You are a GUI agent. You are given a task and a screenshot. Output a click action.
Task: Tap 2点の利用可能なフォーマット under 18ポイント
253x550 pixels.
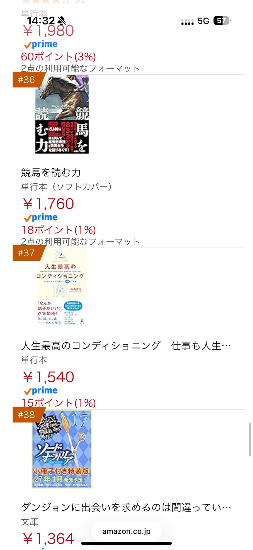coord(80,241)
